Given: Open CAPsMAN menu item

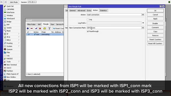Looking at the screenshot, I should click(10, 9).
